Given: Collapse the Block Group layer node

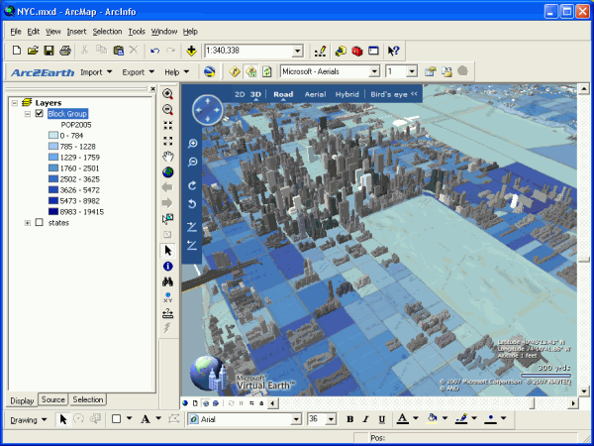Looking at the screenshot, I should coord(28,113).
